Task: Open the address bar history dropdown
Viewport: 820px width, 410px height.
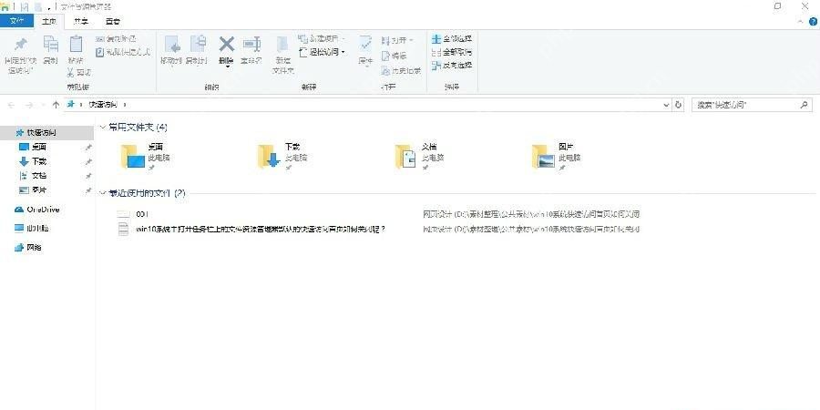Action: [666, 105]
